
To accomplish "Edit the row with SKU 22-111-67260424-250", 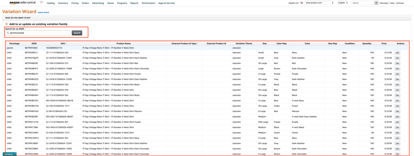I will [397, 53].
